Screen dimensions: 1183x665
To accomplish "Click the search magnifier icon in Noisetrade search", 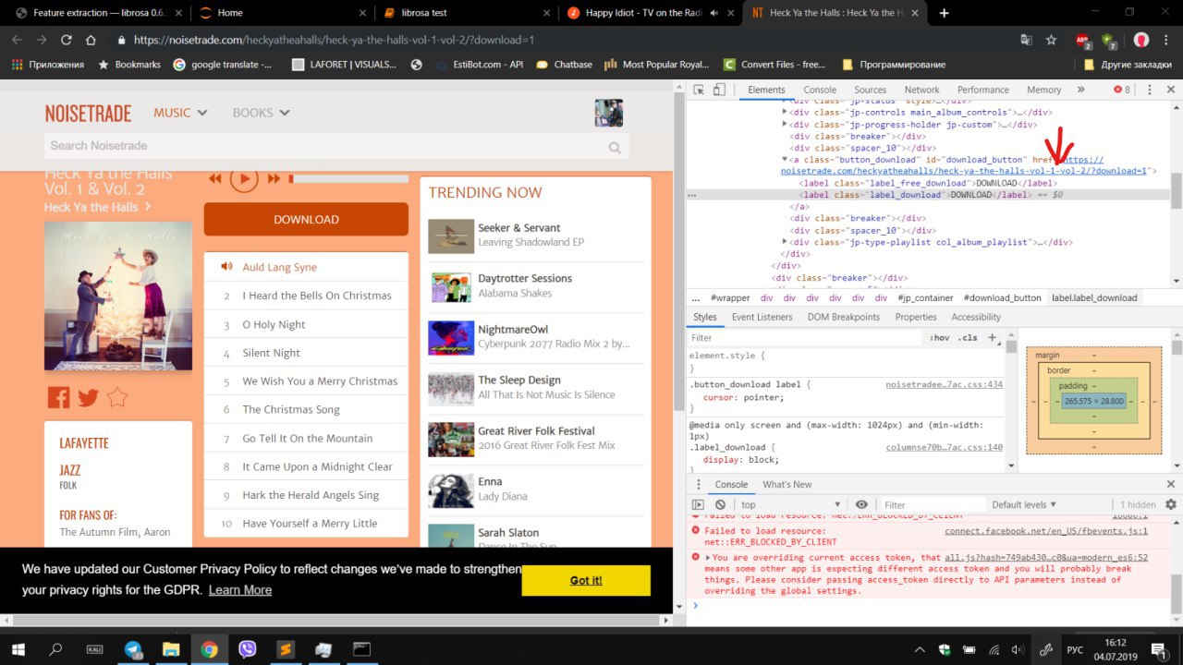I will [x=616, y=147].
